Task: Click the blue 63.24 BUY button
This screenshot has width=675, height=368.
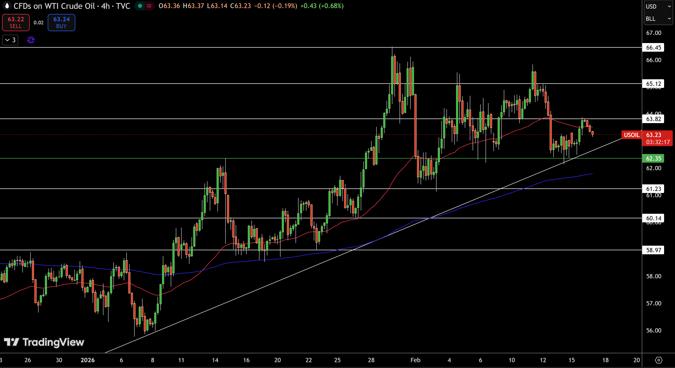Action: [x=61, y=23]
